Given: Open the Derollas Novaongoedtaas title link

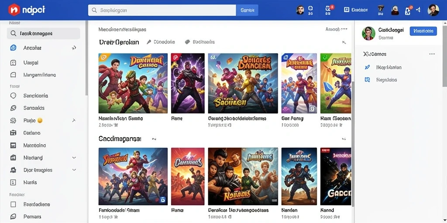Looking at the screenshot, I should pyautogui.click(x=238, y=210).
